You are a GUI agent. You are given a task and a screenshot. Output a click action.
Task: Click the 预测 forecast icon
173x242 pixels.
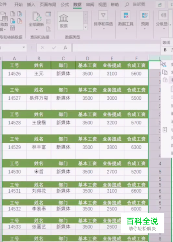coord(145,15)
